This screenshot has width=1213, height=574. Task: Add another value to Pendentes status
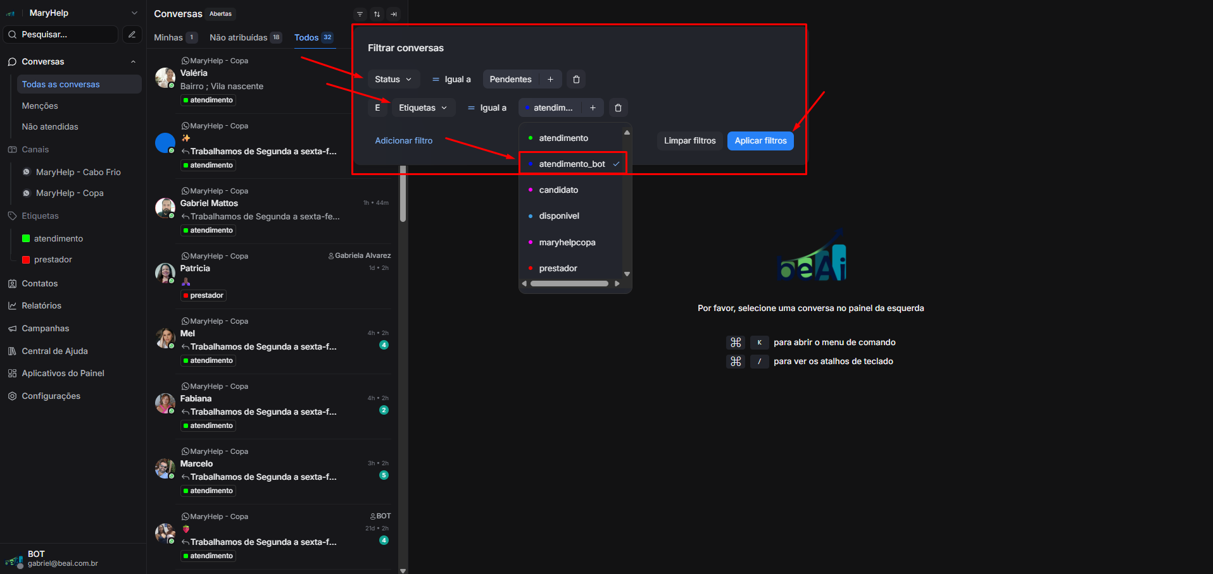click(550, 80)
